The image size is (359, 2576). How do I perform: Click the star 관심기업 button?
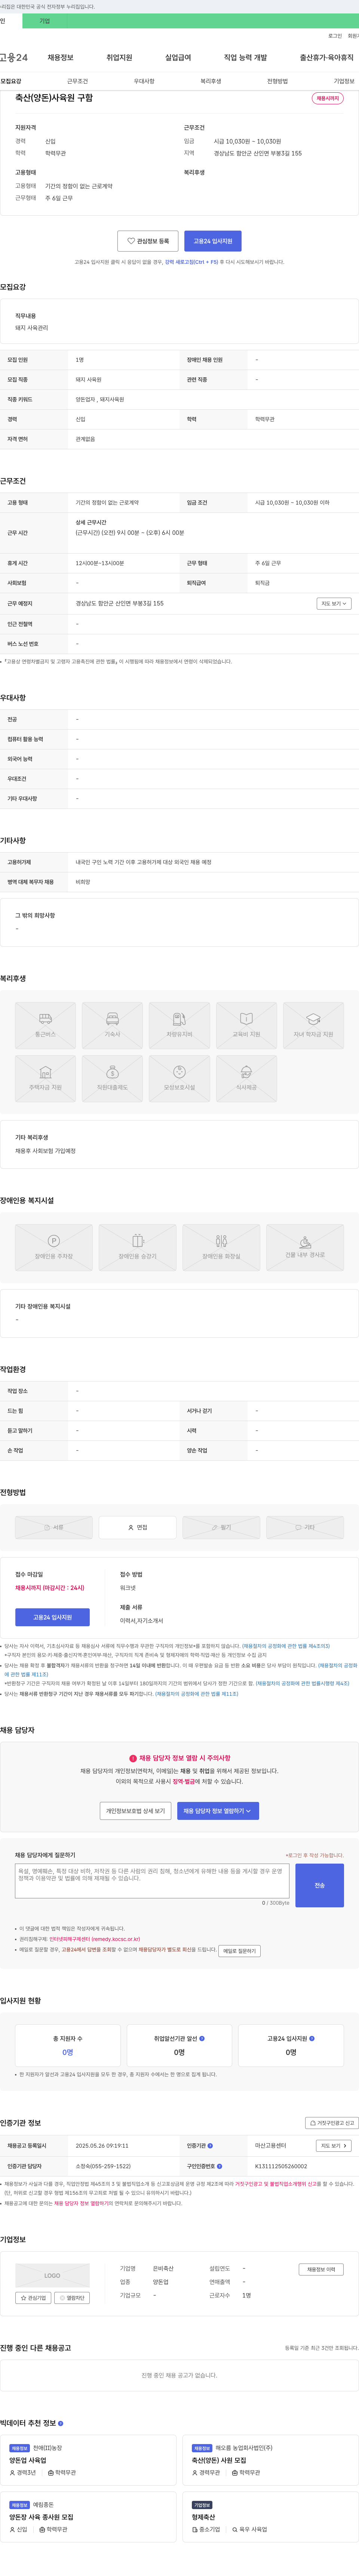[x=33, y=2298]
